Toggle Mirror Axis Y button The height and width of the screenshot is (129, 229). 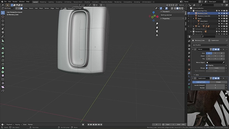215,53
